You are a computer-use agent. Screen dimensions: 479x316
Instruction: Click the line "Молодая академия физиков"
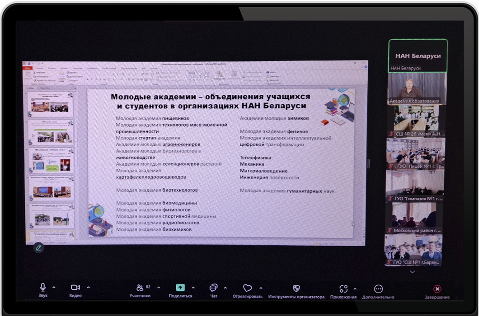[x=274, y=131]
